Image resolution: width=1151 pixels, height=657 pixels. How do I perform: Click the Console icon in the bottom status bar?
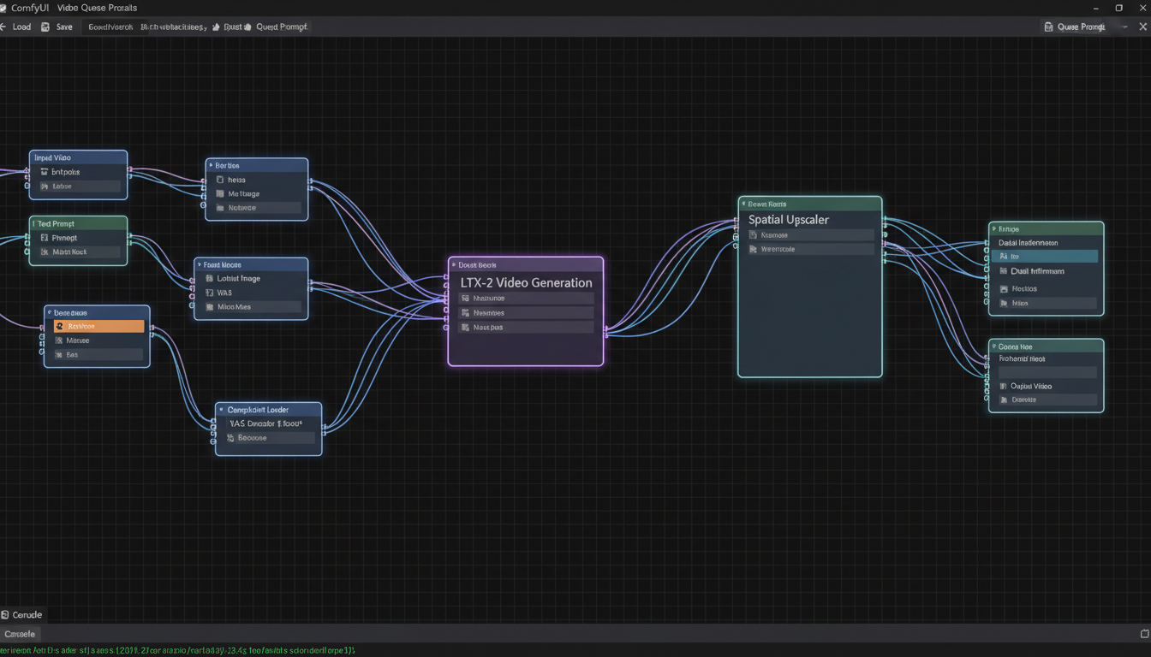(x=7, y=614)
